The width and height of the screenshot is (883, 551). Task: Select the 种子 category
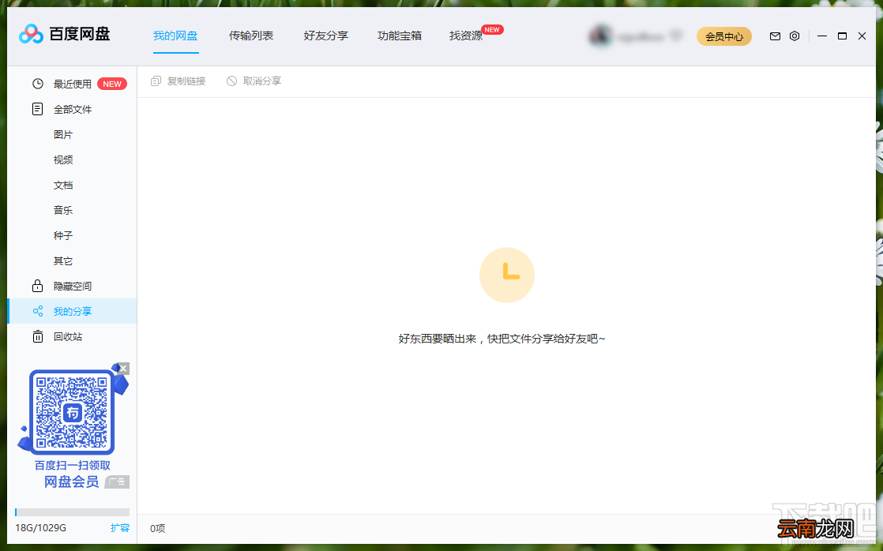pyautogui.click(x=63, y=235)
